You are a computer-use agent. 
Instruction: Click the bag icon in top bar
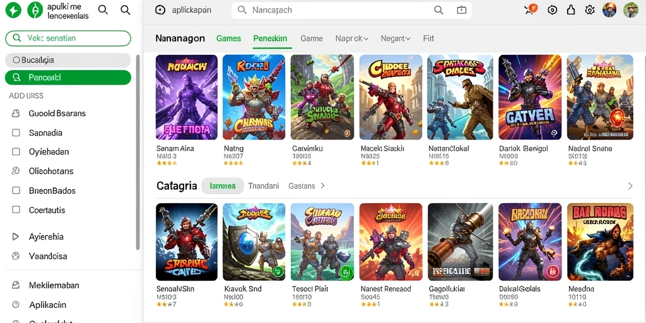click(571, 10)
